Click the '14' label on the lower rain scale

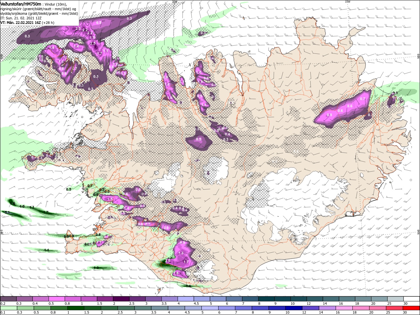[x=321, y=312]
